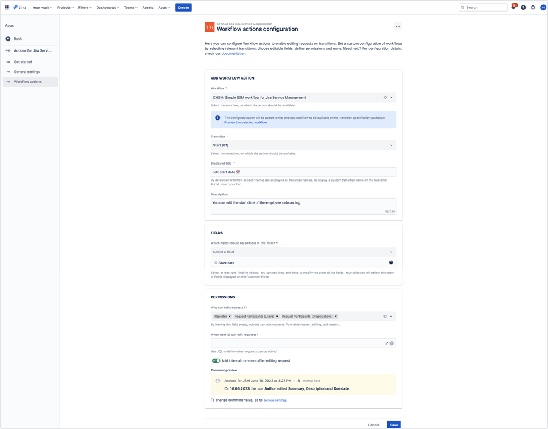The height and width of the screenshot is (429, 548).
Task: Open the Help question mark icon
Action: (x=523, y=7)
